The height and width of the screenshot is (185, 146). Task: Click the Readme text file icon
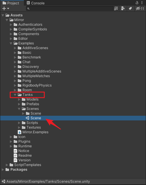[x=15, y=155]
